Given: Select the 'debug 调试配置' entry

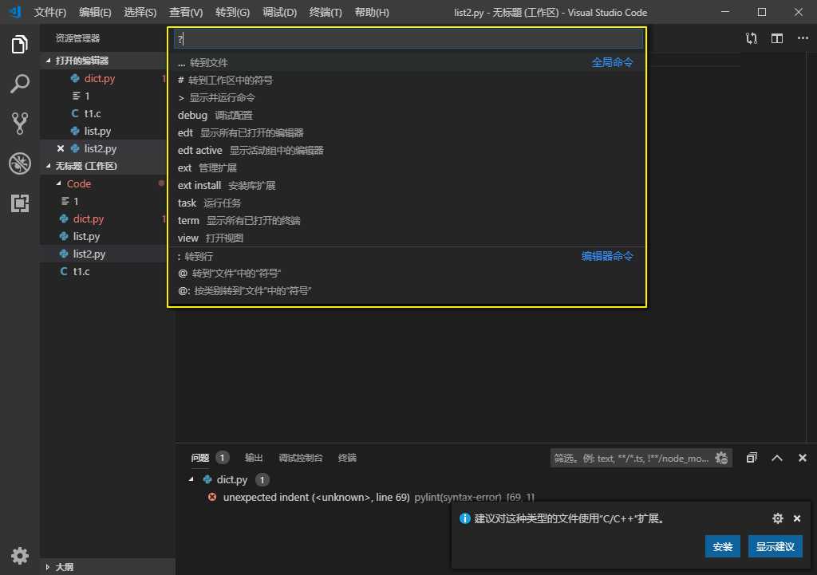Looking at the screenshot, I should (407, 115).
